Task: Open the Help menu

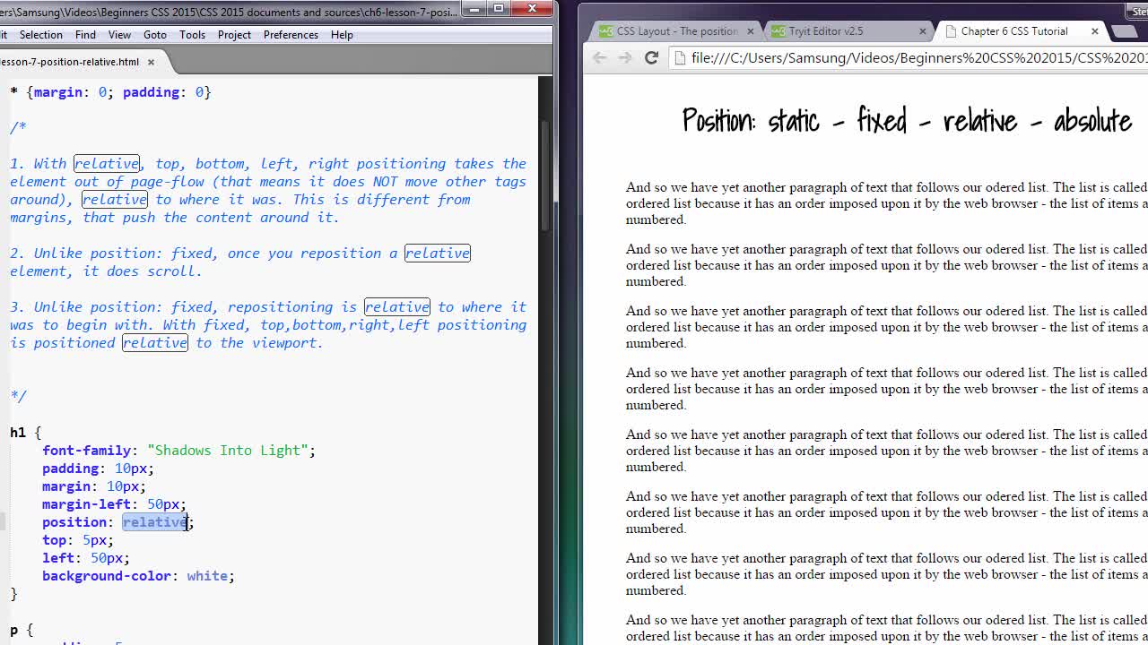Action: tap(342, 35)
